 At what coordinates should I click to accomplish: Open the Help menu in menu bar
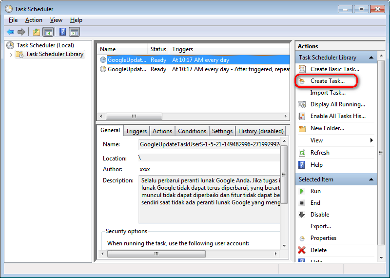(76, 20)
